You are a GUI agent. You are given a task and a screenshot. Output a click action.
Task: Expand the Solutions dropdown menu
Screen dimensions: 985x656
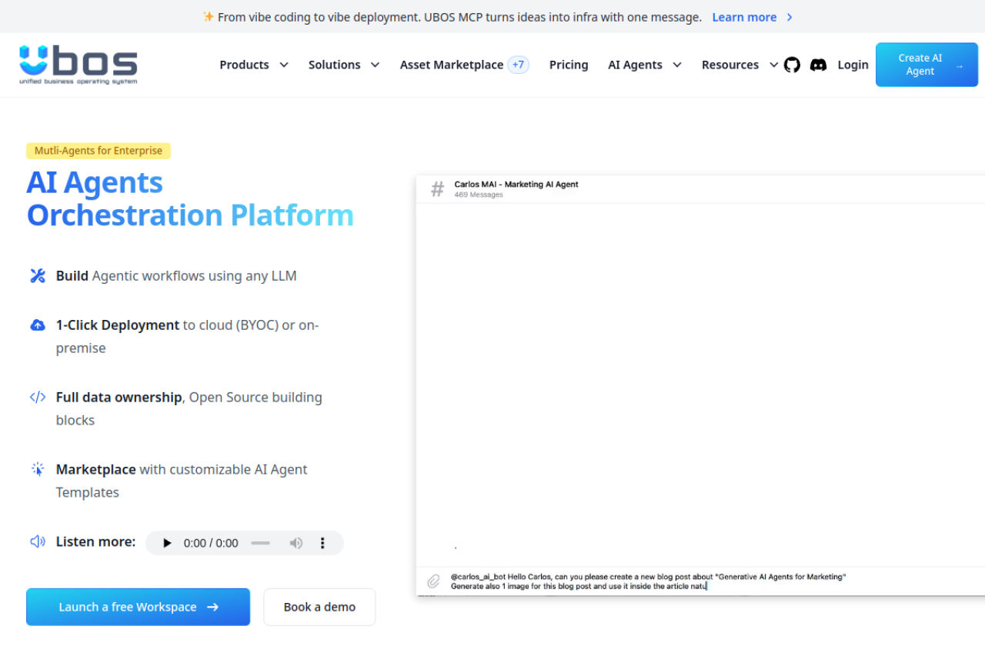click(344, 65)
